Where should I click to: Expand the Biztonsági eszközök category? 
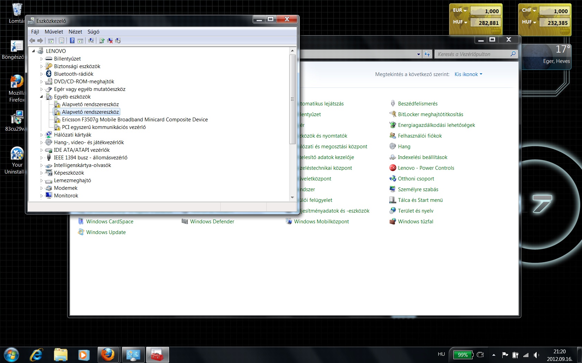coord(42,66)
